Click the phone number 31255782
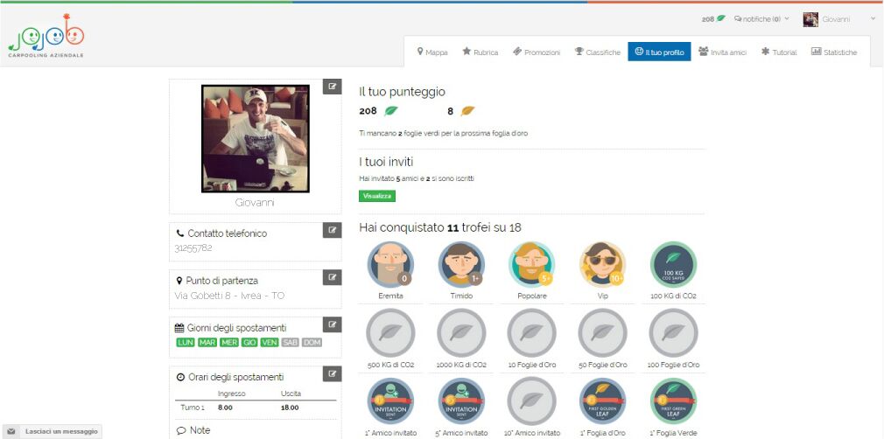884x439 pixels. pos(193,247)
